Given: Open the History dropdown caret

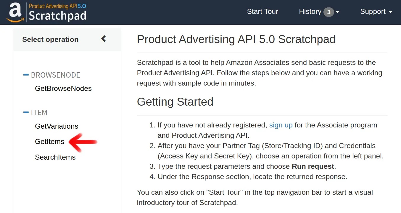Looking at the screenshot, I should pyautogui.click(x=337, y=12).
